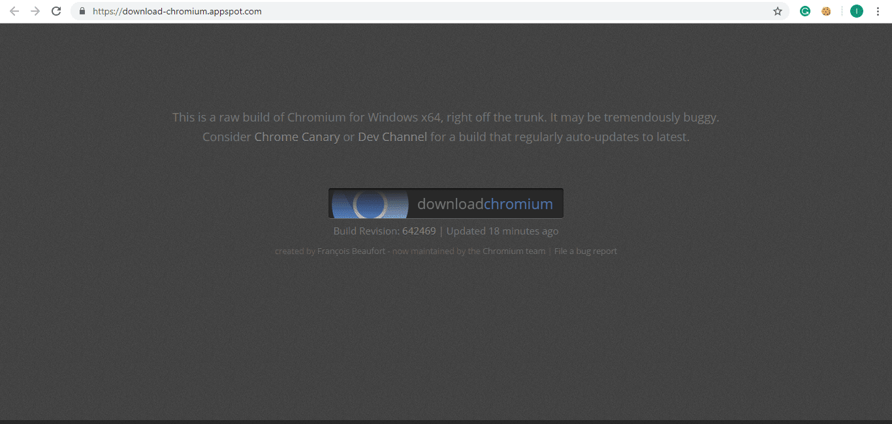Click the green profile avatar icon
Screen dimensions: 892x424
(856, 11)
